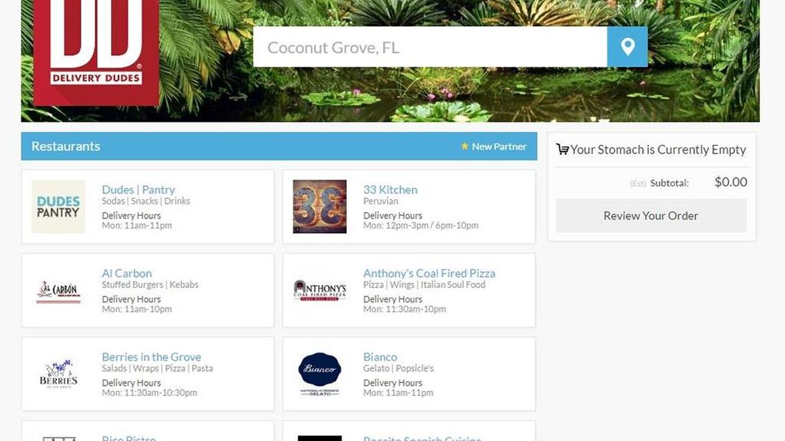Open the Al Carbon logo image

click(58, 292)
